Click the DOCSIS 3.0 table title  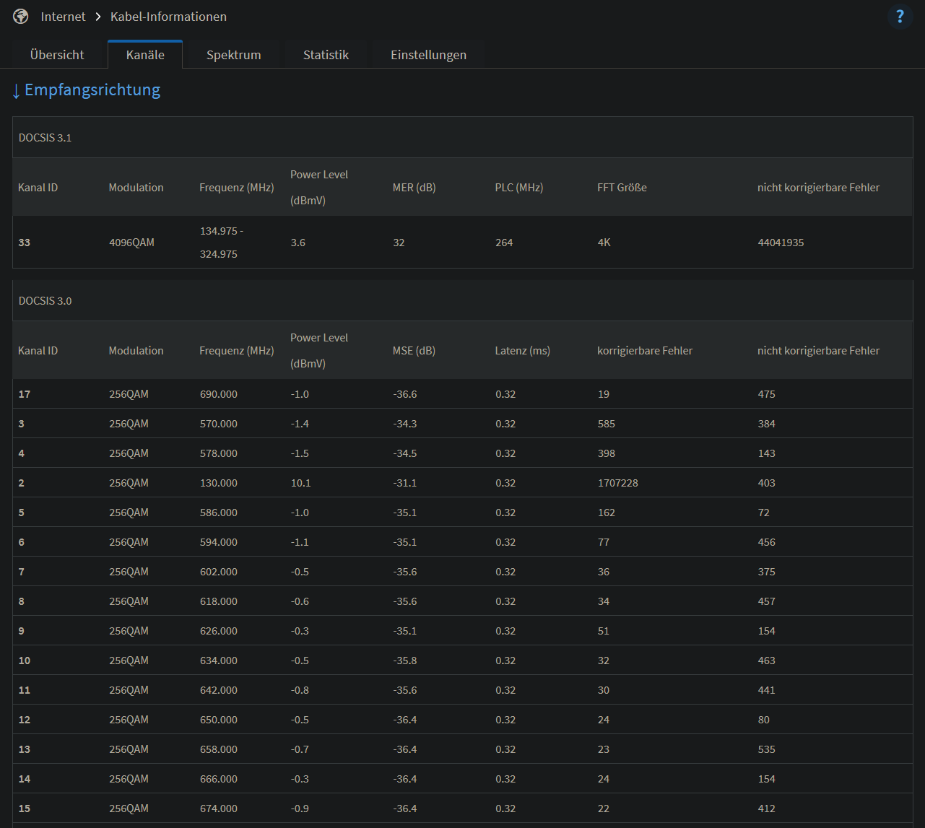click(x=45, y=301)
